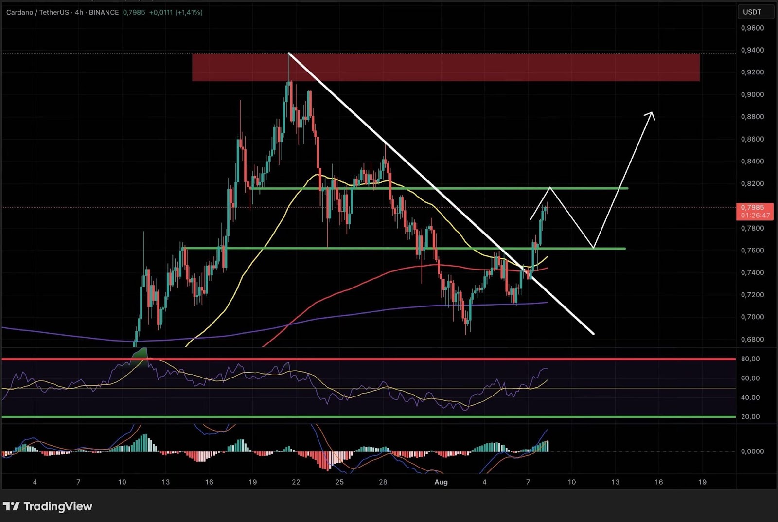Click the TradingView logo
The width and height of the screenshot is (778, 522).
click(48, 506)
